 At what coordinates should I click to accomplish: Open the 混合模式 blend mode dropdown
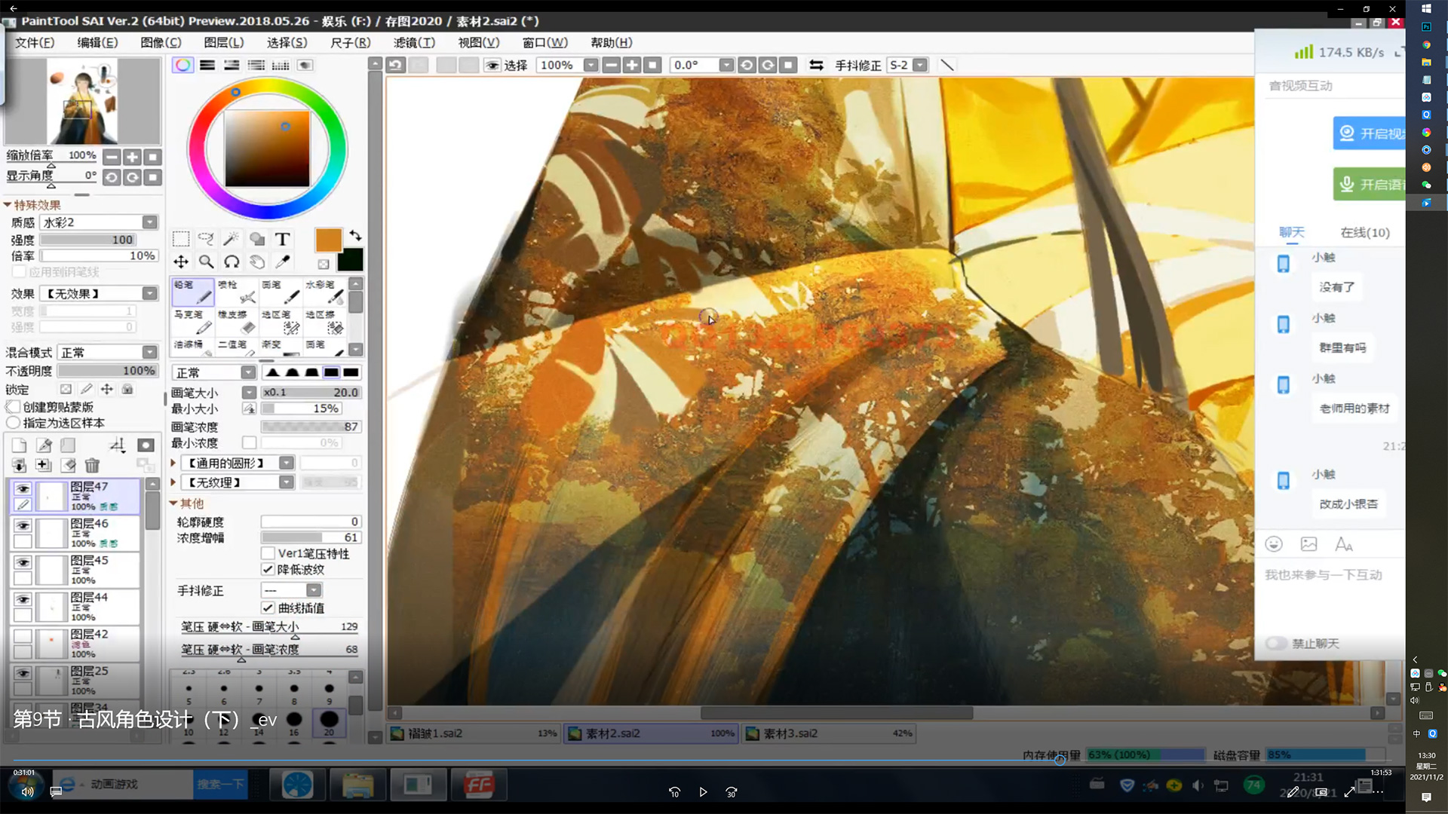point(108,352)
